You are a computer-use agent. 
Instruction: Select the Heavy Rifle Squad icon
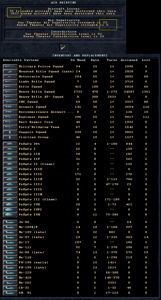pyautogui.click(x=10, y=92)
